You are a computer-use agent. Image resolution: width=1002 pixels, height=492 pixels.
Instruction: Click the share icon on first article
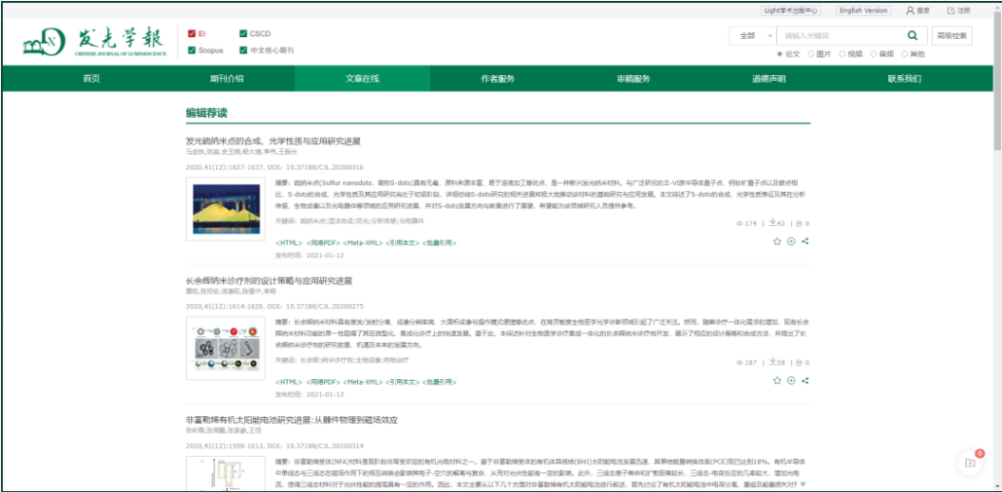coord(805,241)
